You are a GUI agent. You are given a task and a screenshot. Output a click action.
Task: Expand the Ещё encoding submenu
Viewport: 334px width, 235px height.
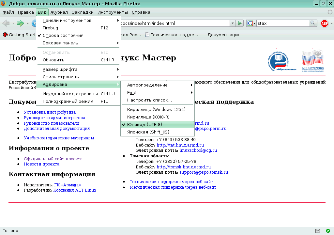pos(130,92)
